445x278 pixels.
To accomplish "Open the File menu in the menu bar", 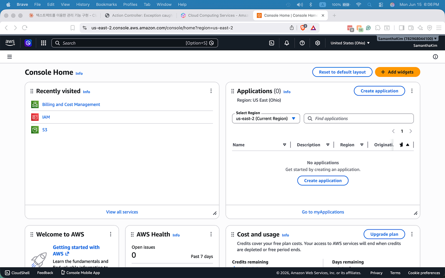I will click(38, 4).
